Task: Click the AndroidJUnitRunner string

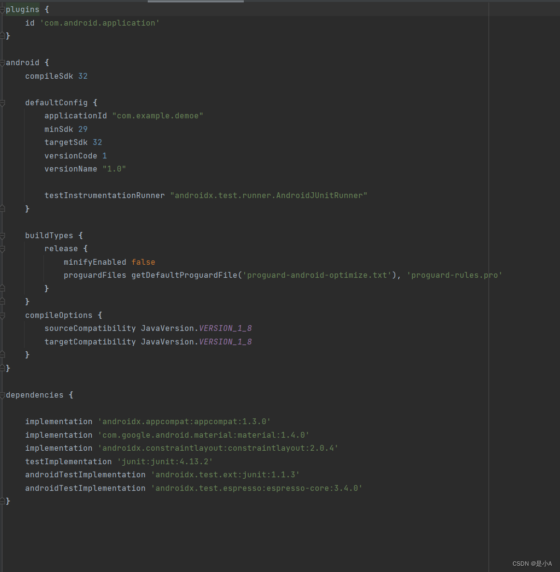Action: pos(269,196)
